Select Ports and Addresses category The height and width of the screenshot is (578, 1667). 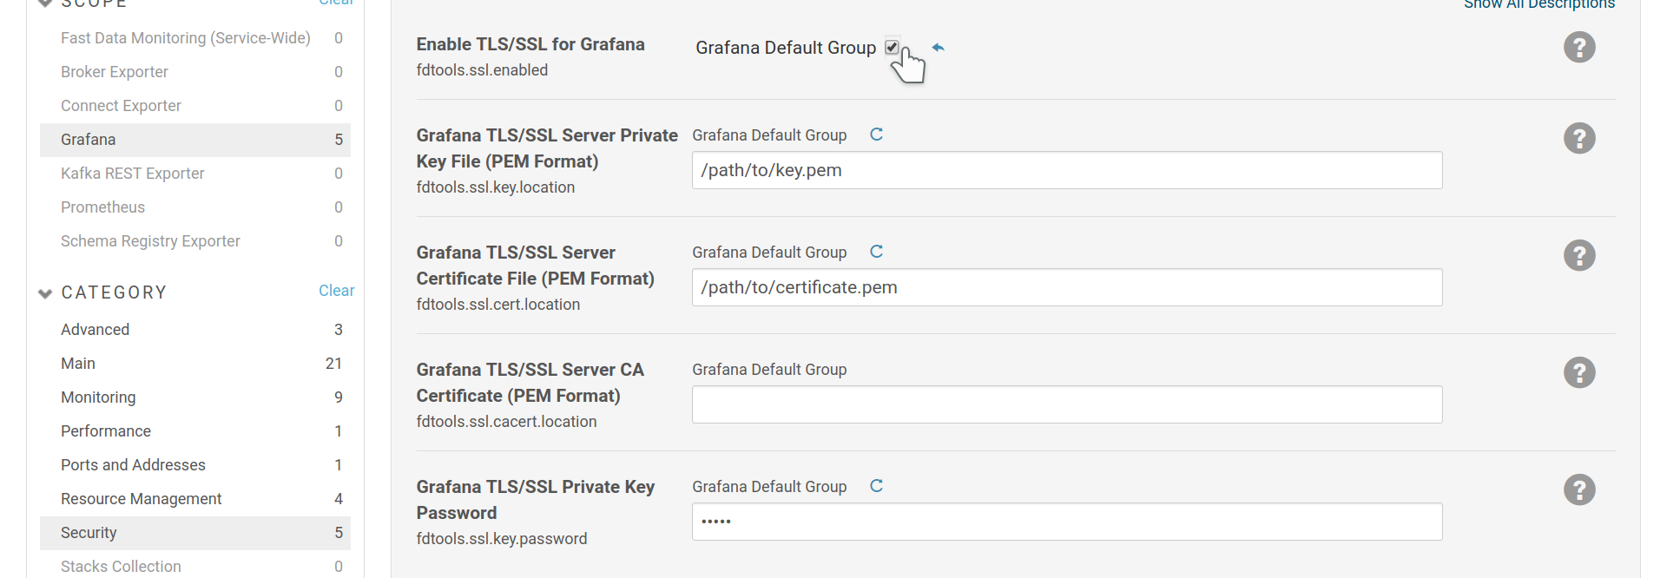(195, 465)
